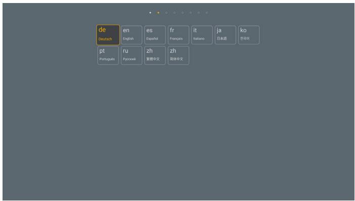Choose Traditional Chinese 繁體中文 tile

pos(155,56)
